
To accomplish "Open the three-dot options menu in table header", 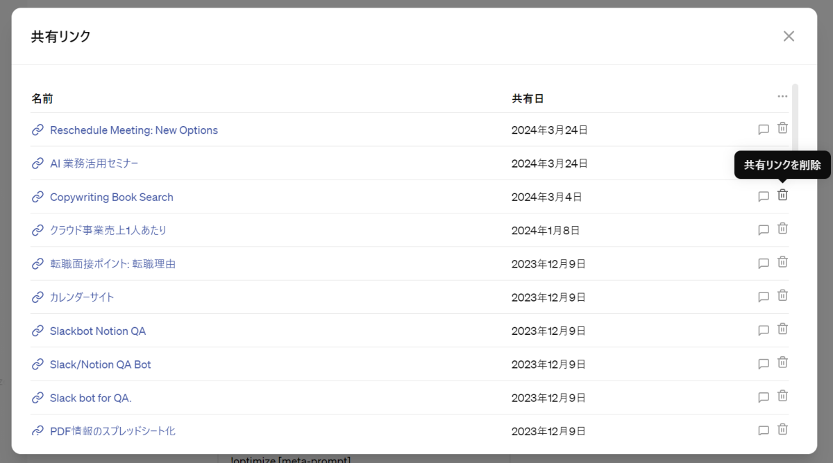I will coord(782,96).
